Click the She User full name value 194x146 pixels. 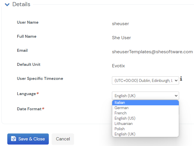[121, 38]
